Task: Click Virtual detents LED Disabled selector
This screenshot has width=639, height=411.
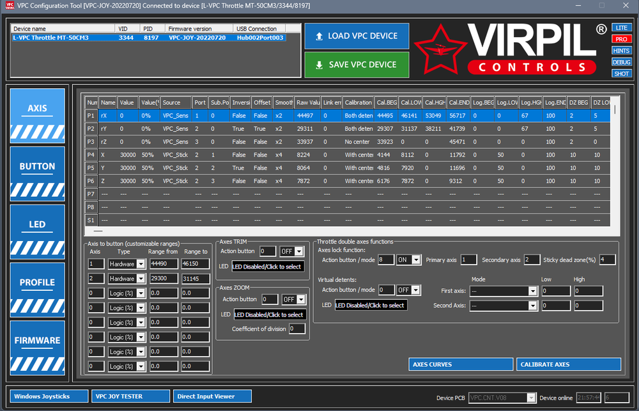Action: [x=371, y=306]
